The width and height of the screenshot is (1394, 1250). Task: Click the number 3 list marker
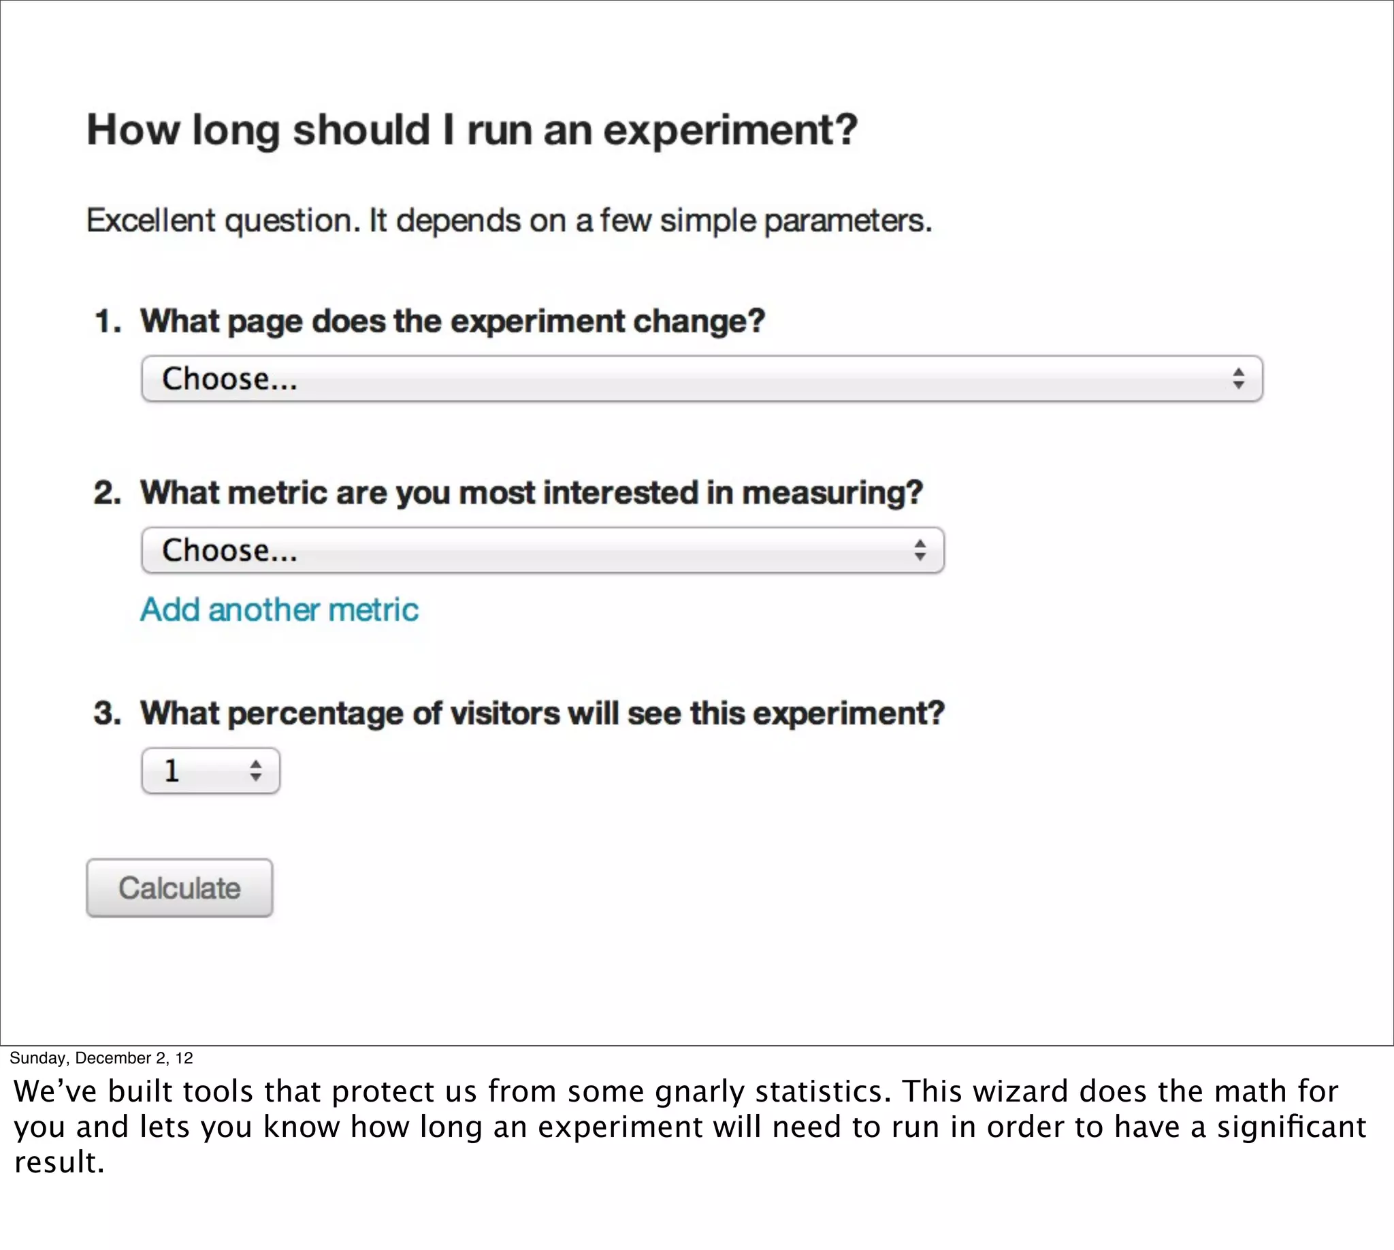(x=108, y=714)
